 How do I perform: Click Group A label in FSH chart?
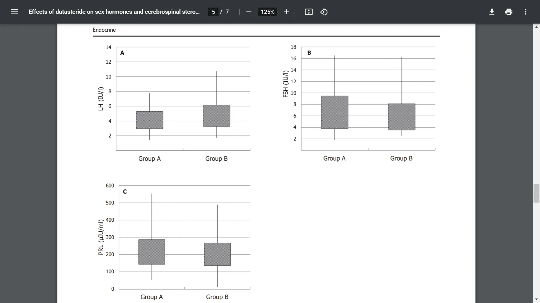(x=334, y=158)
